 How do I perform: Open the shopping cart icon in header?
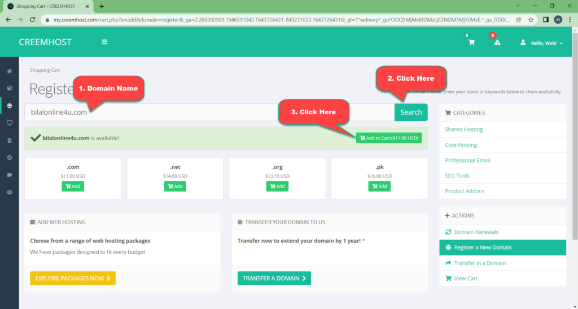click(x=471, y=42)
